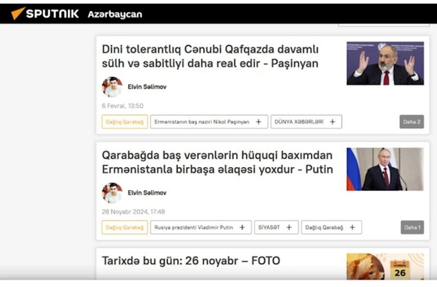Select Dağlıq Qarabağ orange tag on Paşinyan article
The image size is (437, 287).
tap(125, 122)
